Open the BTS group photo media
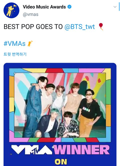120x166 pixels. click(x=60, y=105)
